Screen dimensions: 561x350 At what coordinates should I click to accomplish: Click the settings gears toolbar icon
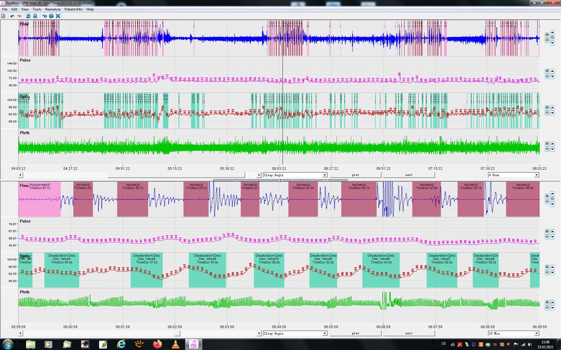(44, 16)
